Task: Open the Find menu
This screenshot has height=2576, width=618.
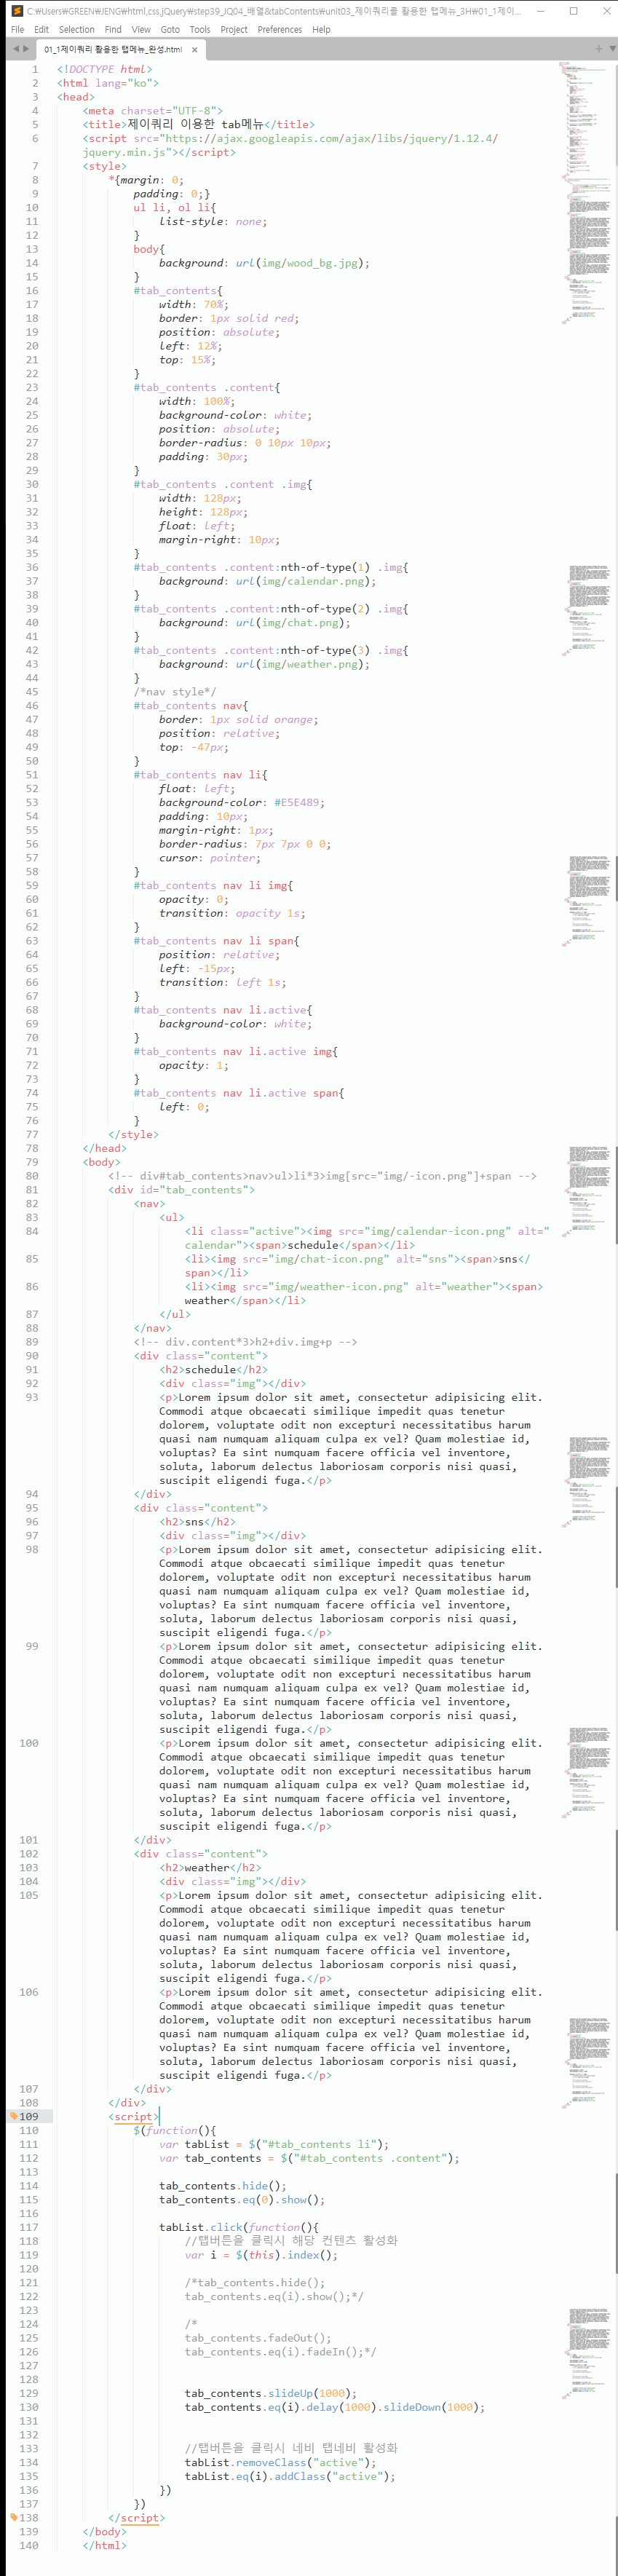Action: [113, 30]
